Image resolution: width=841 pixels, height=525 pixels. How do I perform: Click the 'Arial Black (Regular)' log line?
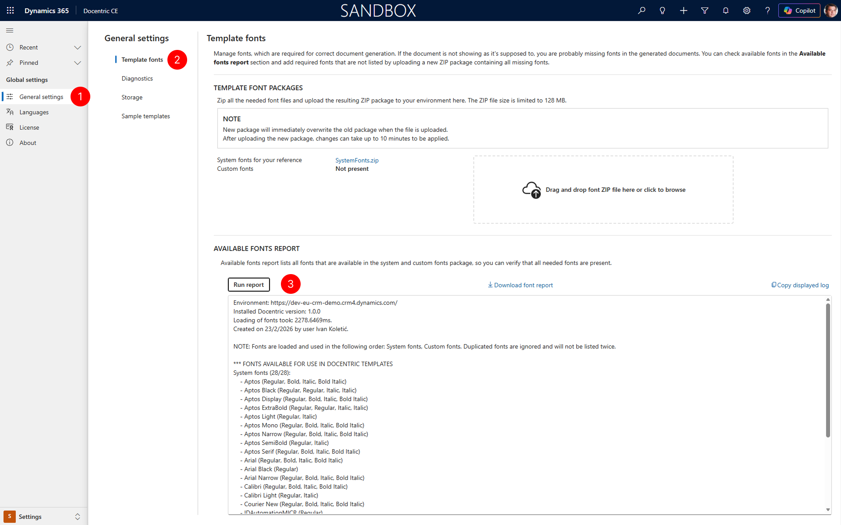click(x=269, y=469)
